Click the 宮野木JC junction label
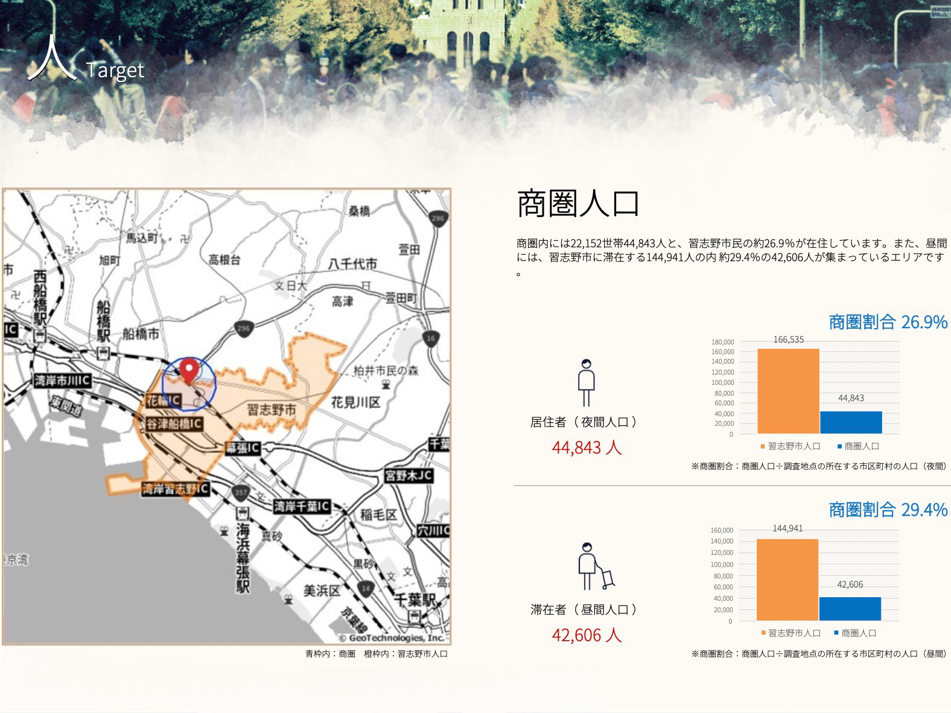Image resolution: width=951 pixels, height=713 pixels. pyautogui.click(x=409, y=476)
